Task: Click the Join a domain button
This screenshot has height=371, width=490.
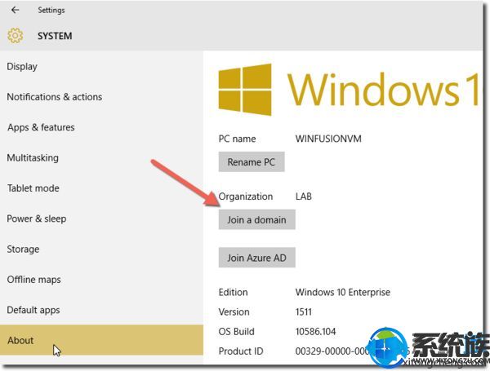Action: coord(257,219)
